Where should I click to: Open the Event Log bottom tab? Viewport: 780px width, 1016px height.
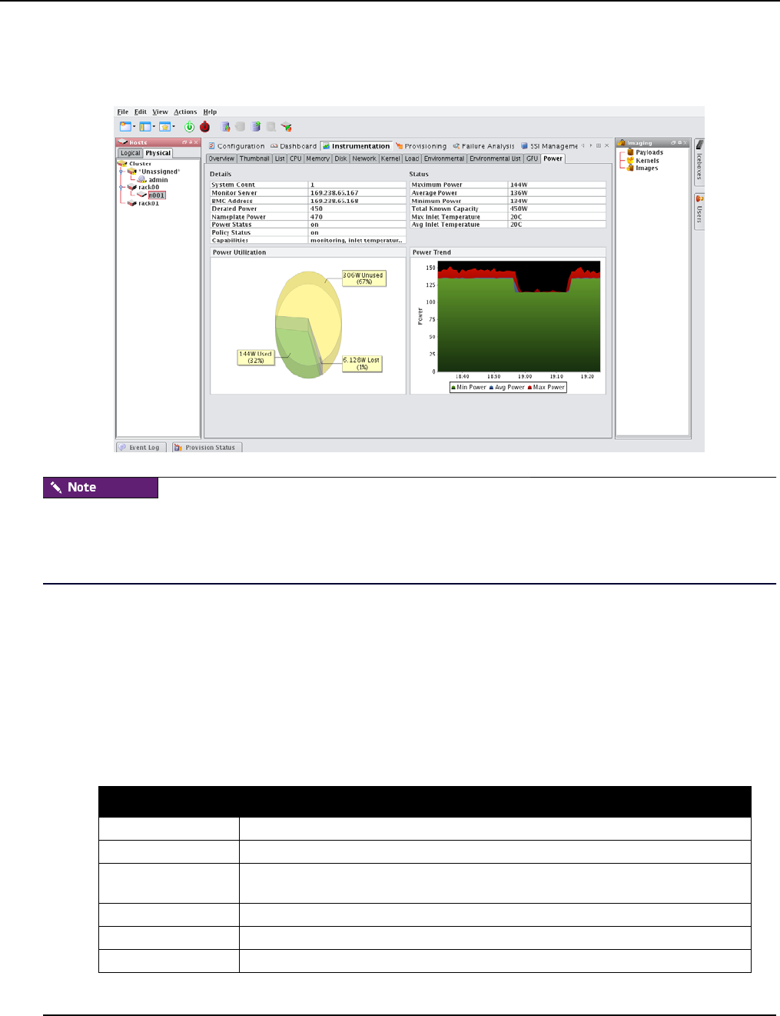(140, 448)
